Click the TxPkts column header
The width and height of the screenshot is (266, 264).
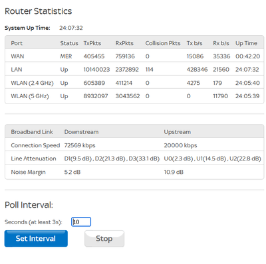(x=92, y=43)
